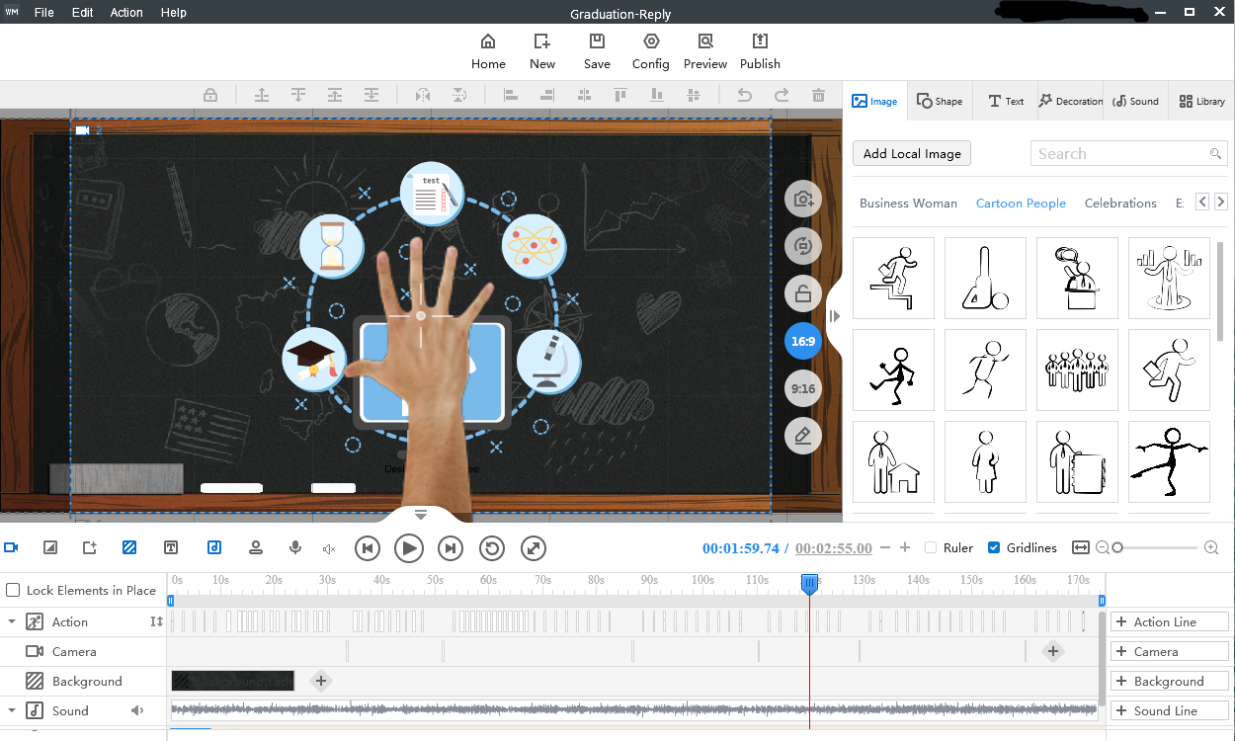Click the + Background button

coord(1170,681)
